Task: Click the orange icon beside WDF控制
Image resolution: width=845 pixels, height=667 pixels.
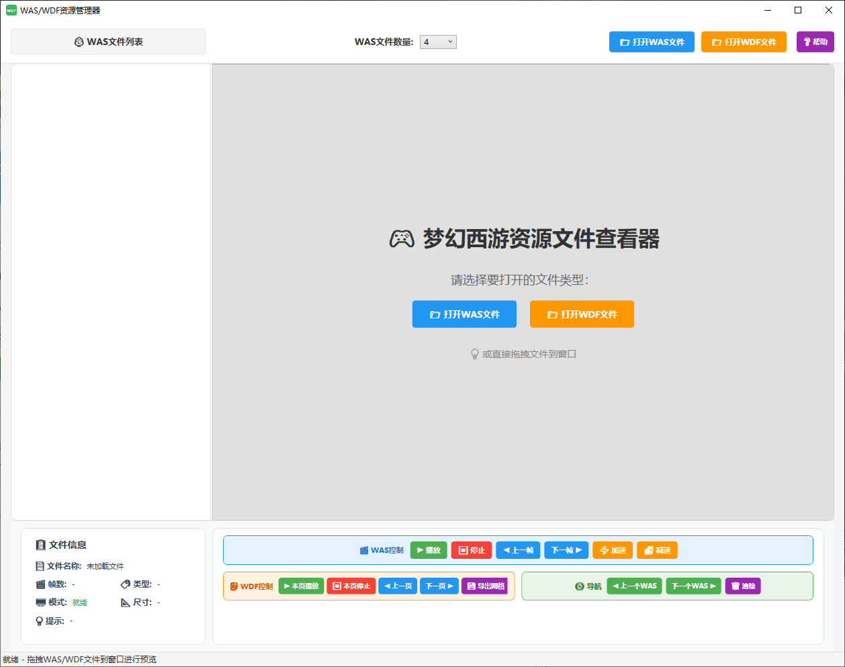Action: click(x=234, y=586)
